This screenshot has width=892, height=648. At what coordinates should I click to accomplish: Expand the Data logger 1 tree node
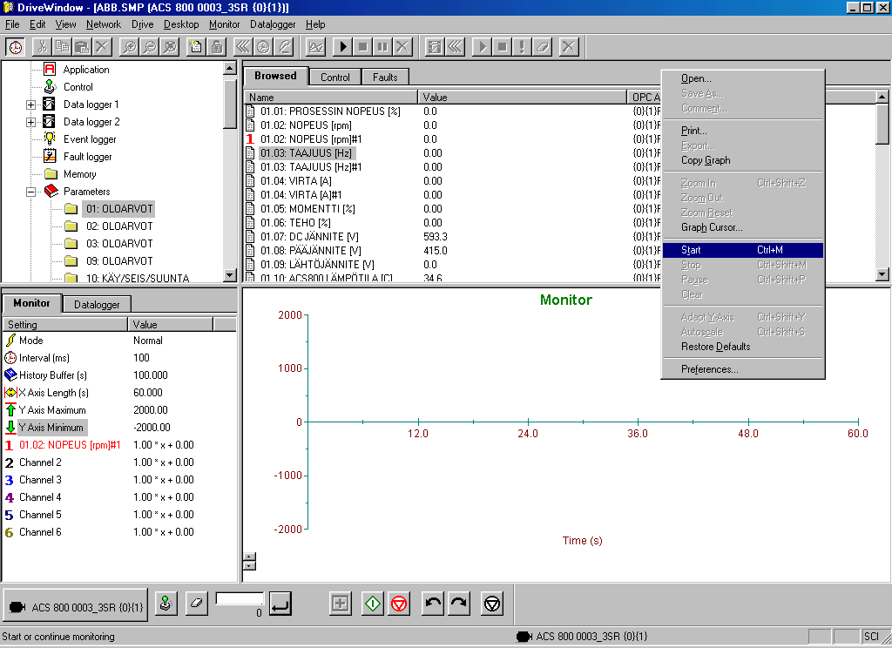pos(30,105)
